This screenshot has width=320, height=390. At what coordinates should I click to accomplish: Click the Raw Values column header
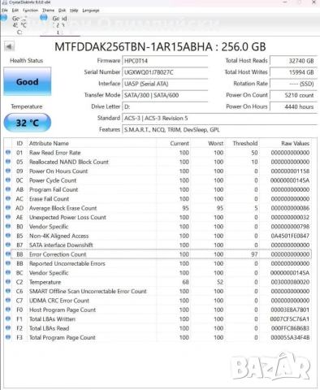[285, 143]
